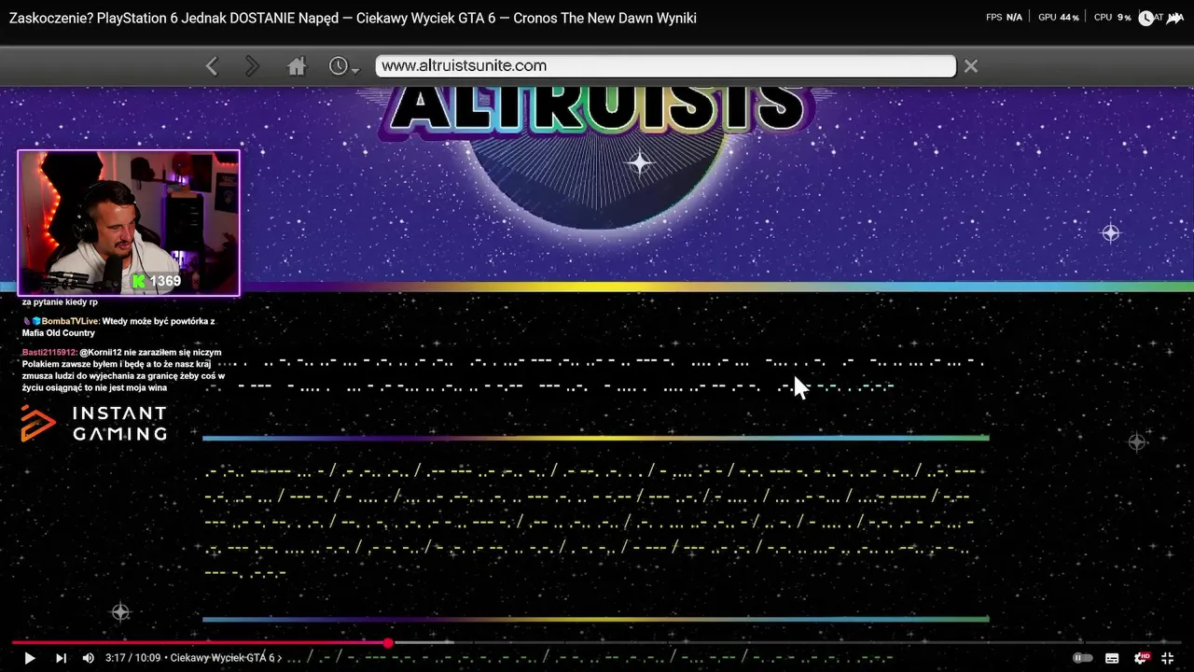Click the Instant Gaming logo
The width and height of the screenshot is (1194, 672).
[x=93, y=423]
